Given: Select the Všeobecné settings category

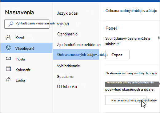Looking at the screenshot, I should click(x=26, y=48).
